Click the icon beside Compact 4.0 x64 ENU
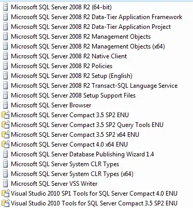This screenshot has height=208, width=193. tap(5, 145)
